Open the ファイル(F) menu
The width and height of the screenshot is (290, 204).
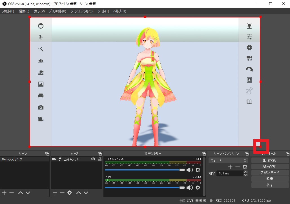coord(8,11)
